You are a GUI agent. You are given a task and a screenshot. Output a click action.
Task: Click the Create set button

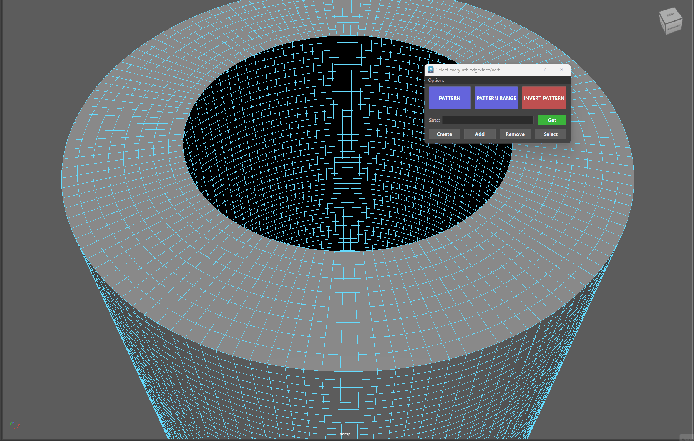click(444, 134)
